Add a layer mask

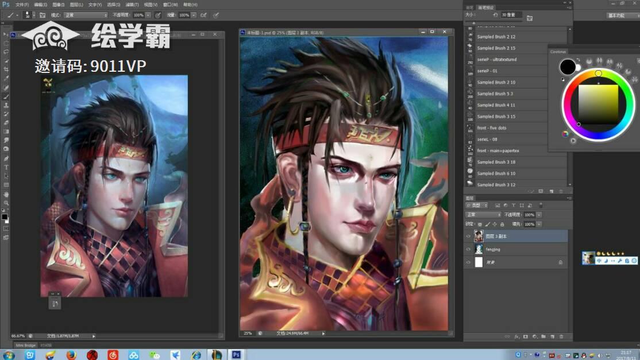coord(526,337)
